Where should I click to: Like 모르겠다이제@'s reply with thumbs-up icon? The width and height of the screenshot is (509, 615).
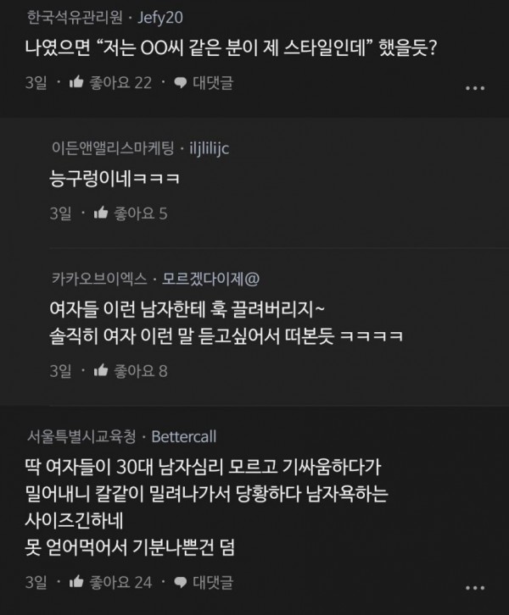pyautogui.click(x=101, y=370)
